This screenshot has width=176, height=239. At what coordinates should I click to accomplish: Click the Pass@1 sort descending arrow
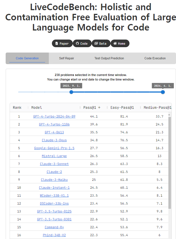[99, 107]
